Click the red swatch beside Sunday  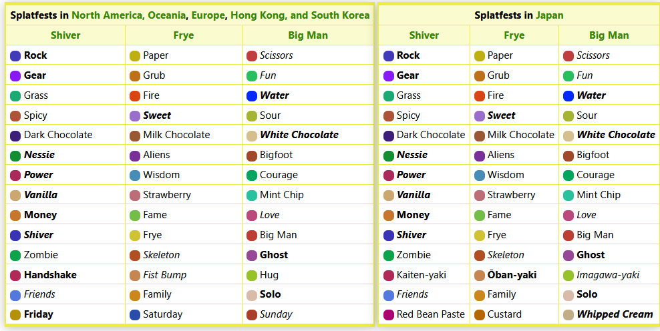click(x=252, y=314)
